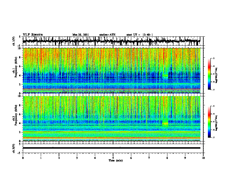This screenshot has width=229, height=177.
Task: Click time axis tick label "5"
Action: pyautogui.click(x=113, y=158)
